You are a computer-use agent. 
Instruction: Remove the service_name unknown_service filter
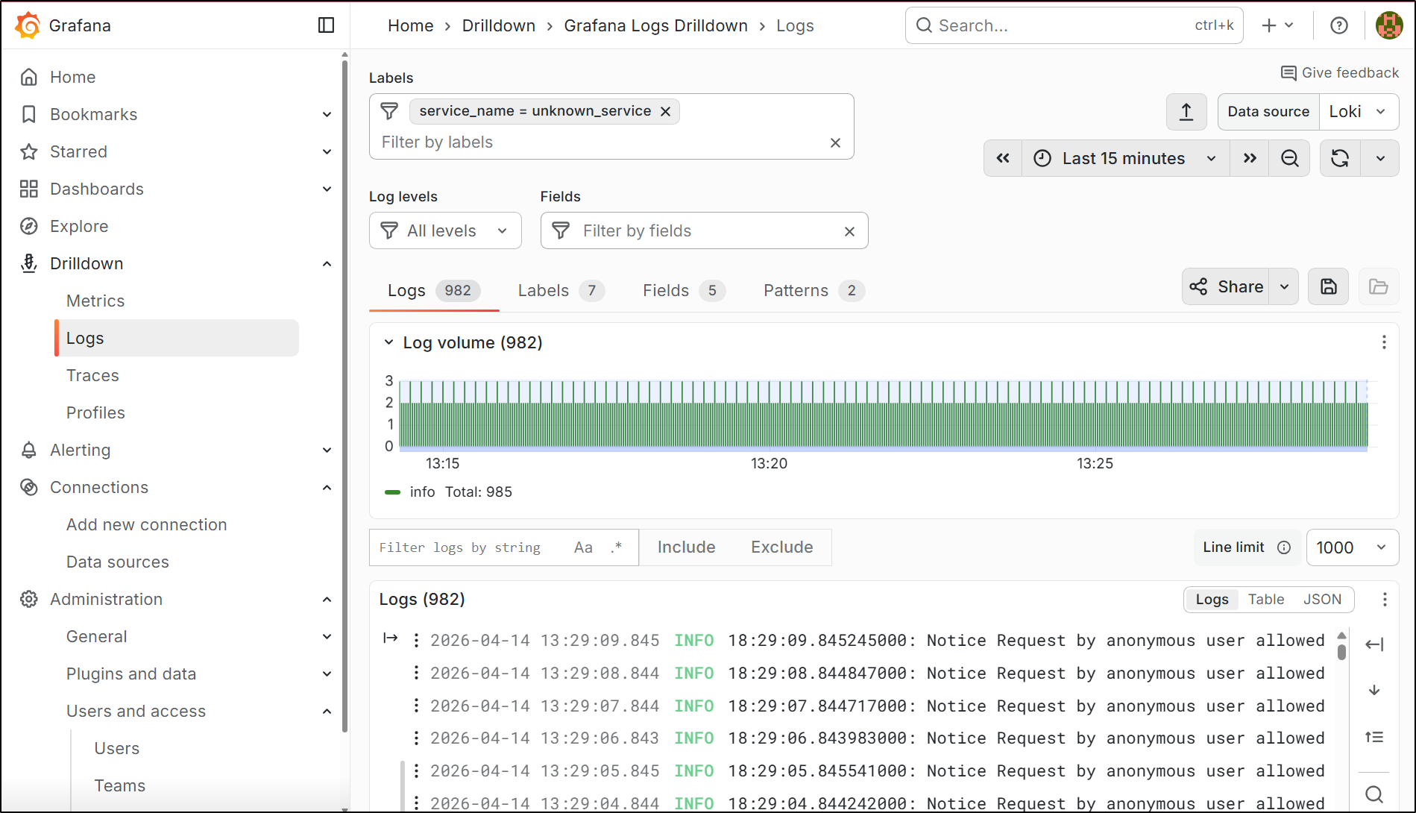click(x=666, y=111)
